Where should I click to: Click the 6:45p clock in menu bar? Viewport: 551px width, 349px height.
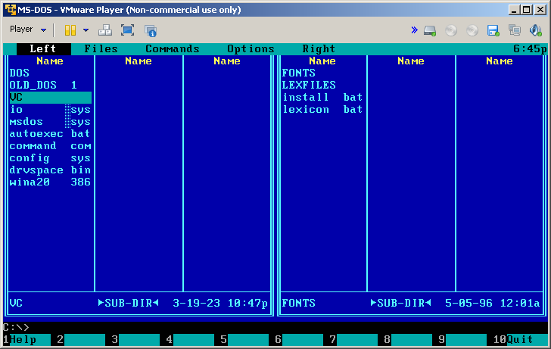[x=530, y=49]
